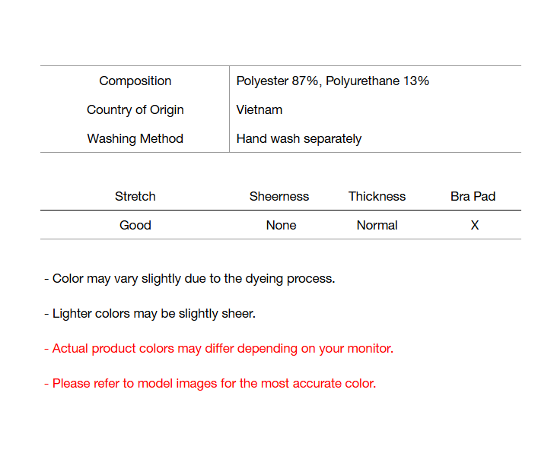Click the Stretch column header
554x456 pixels.
pyautogui.click(x=135, y=196)
